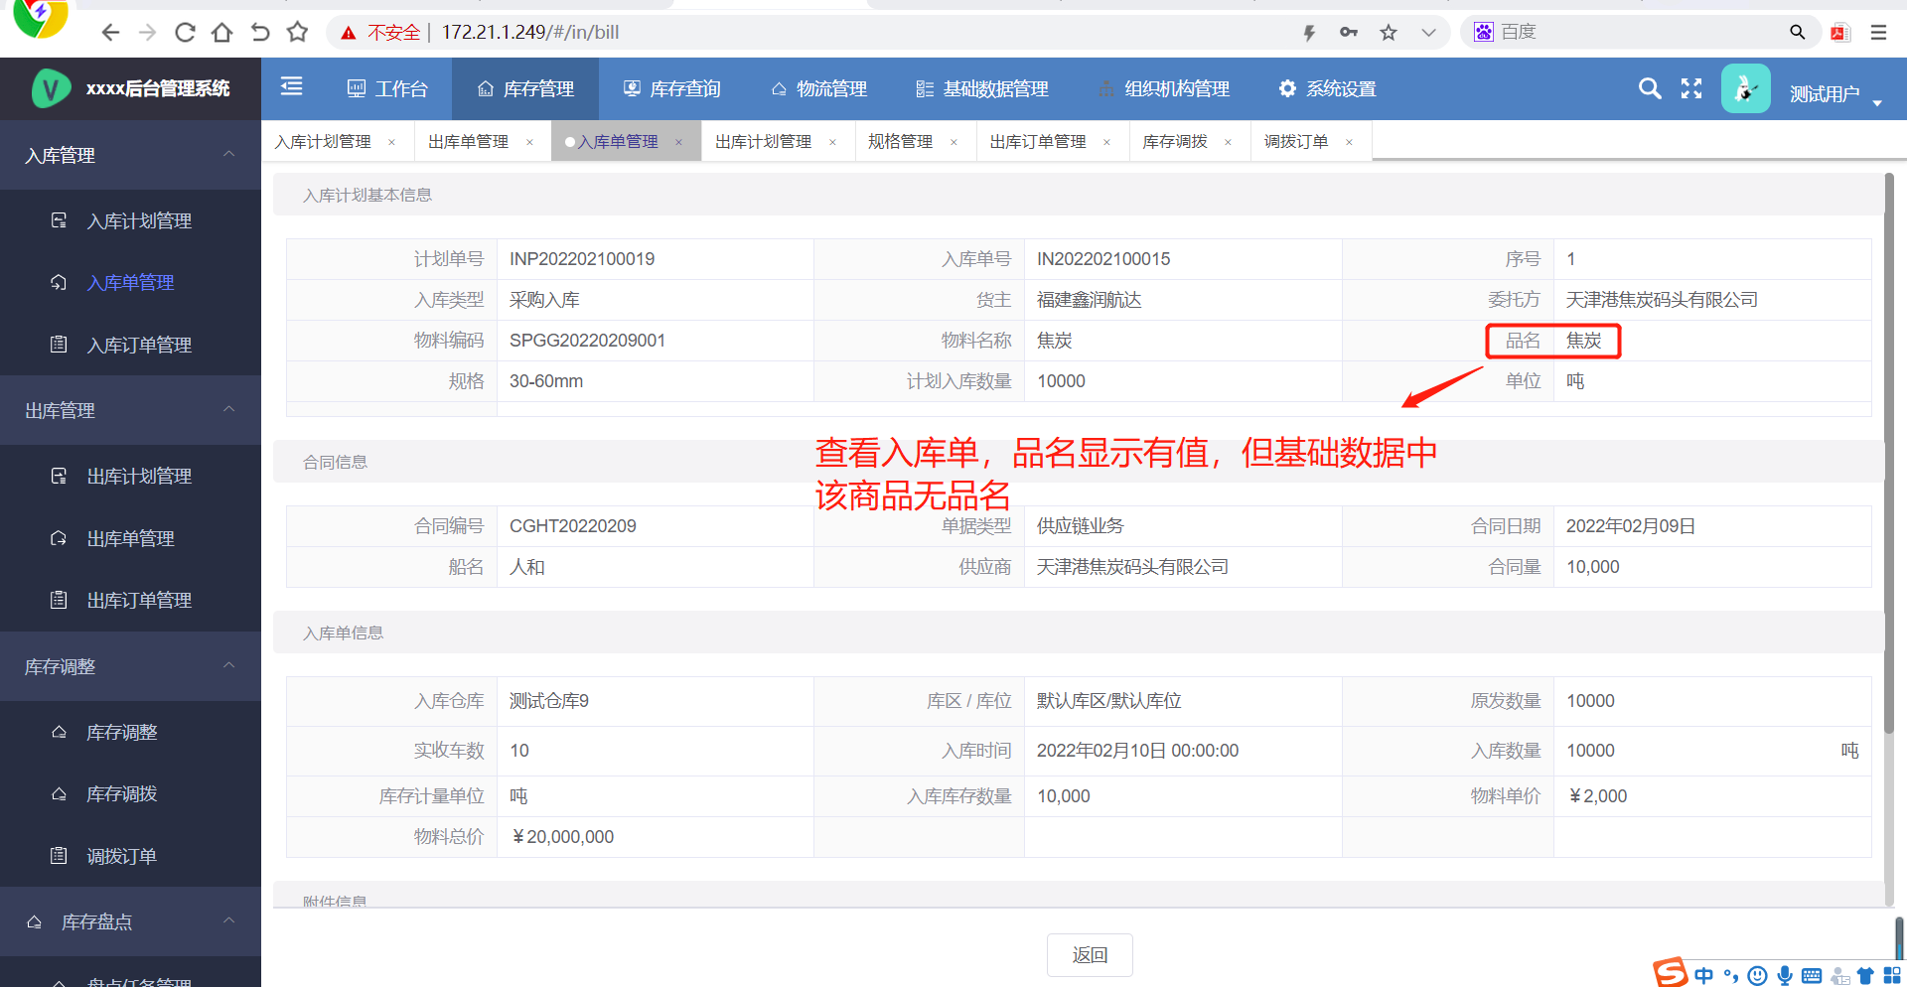Image resolution: width=1907 pixels, height=987 pixels.
Task: Click the browser undo-close restore icon
Action: coord(260,33)
